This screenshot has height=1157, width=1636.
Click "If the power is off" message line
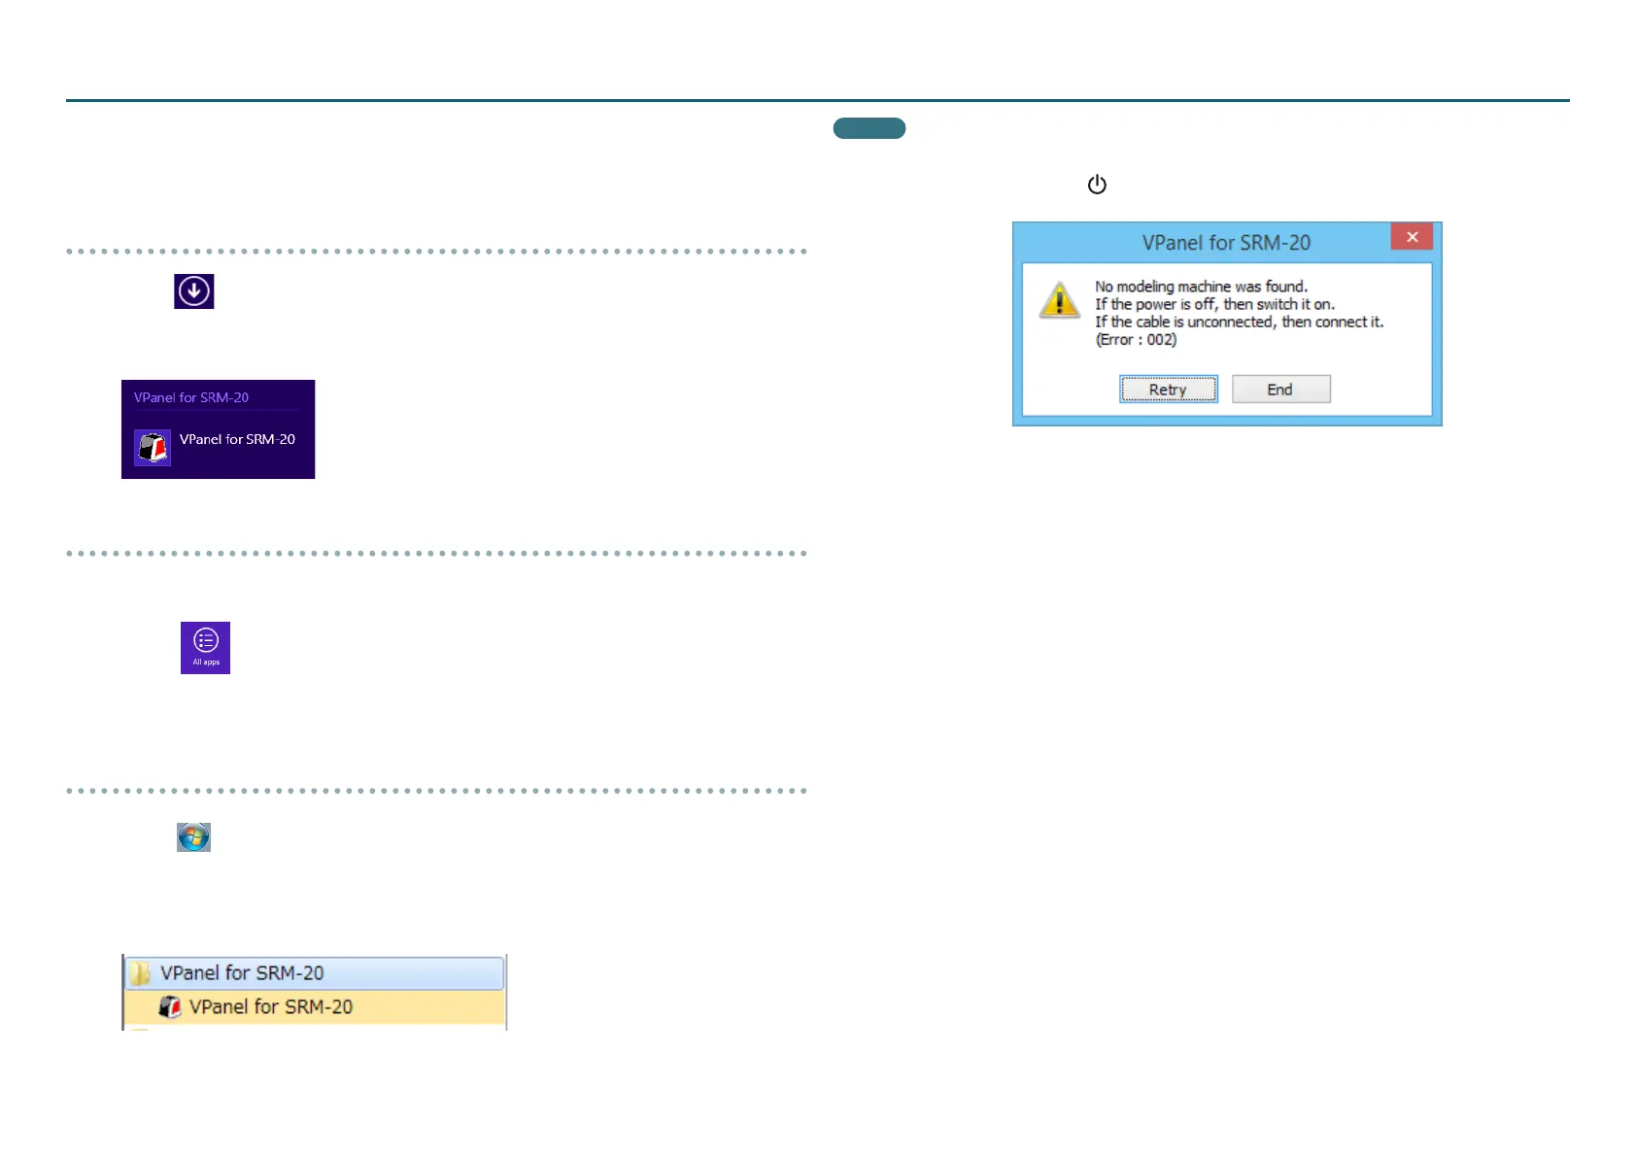coord(1214,304)
